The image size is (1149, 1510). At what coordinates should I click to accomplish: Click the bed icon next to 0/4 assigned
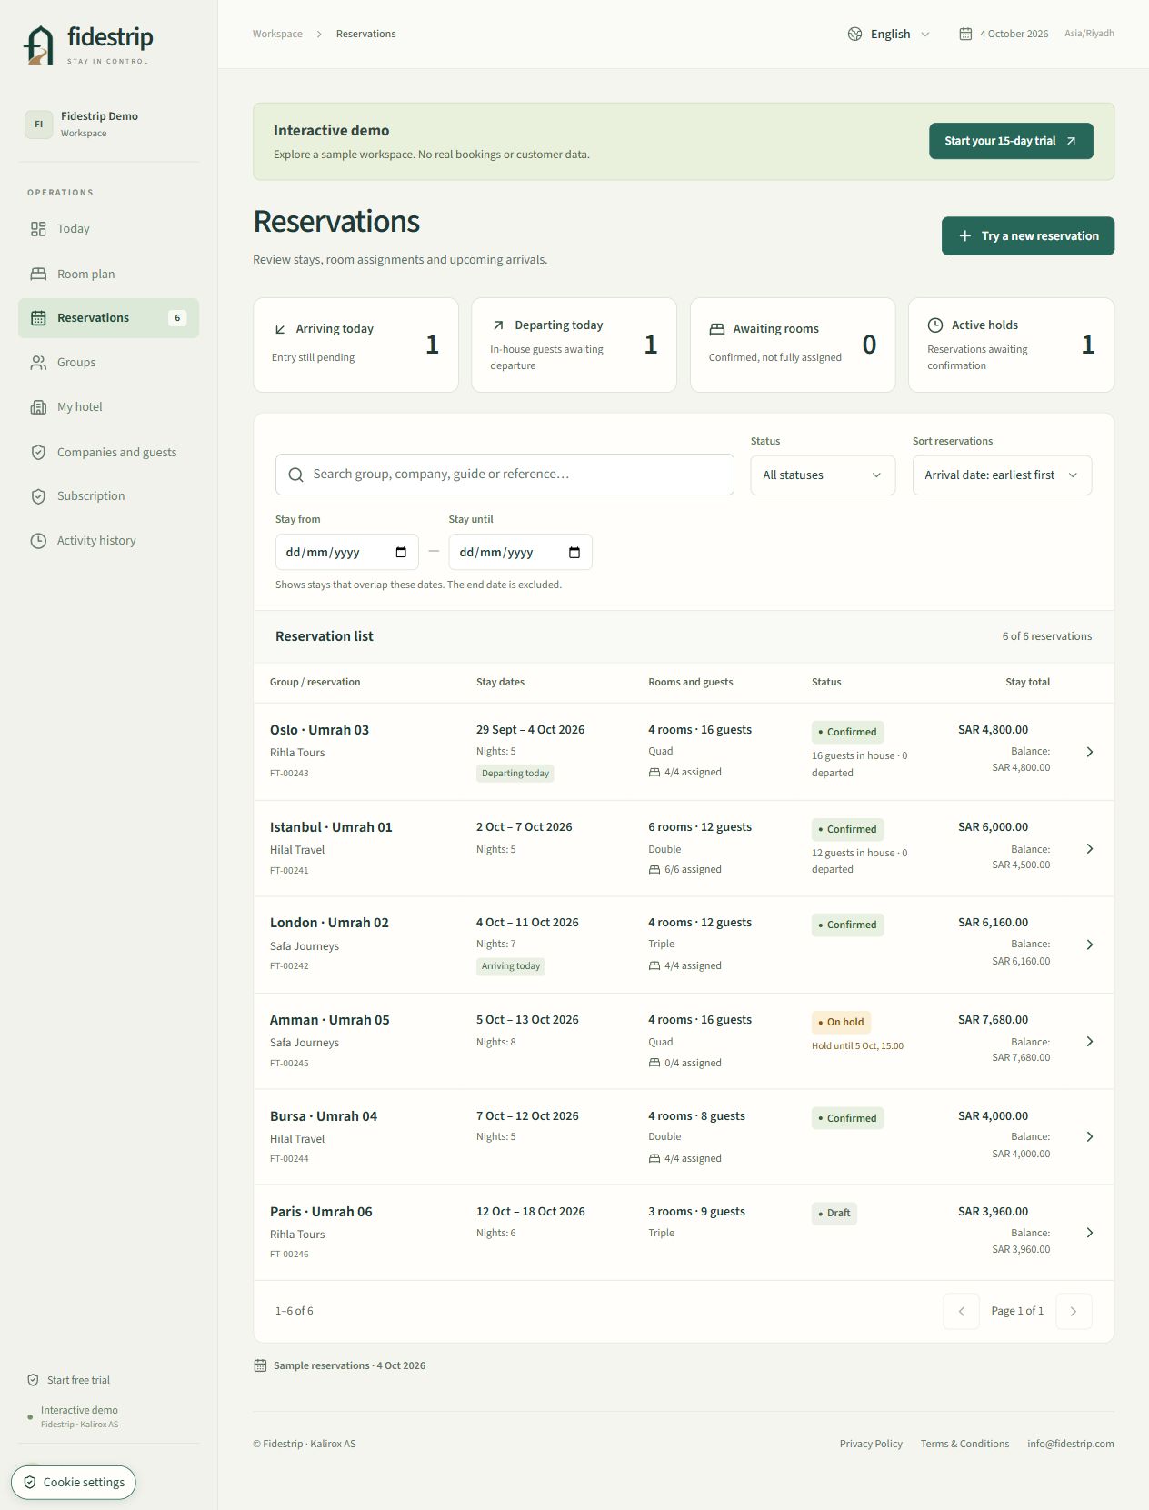tap(654, 1063)
